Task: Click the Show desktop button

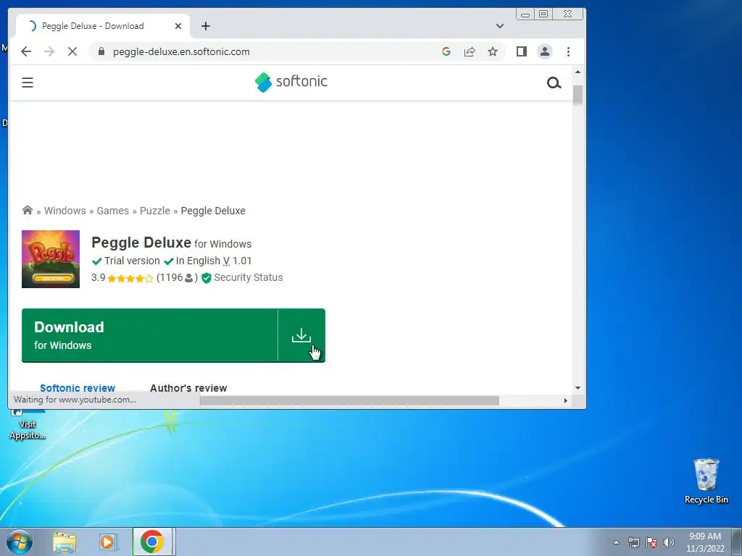Action: (737, 542)
